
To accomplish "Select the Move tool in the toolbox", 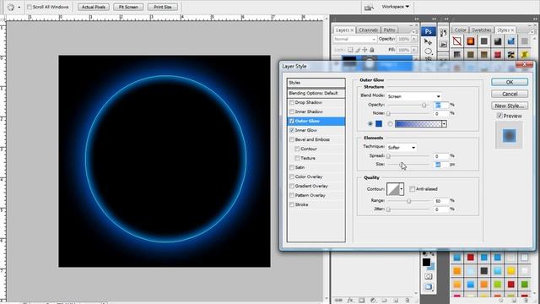I will click(x=428, y=42).
